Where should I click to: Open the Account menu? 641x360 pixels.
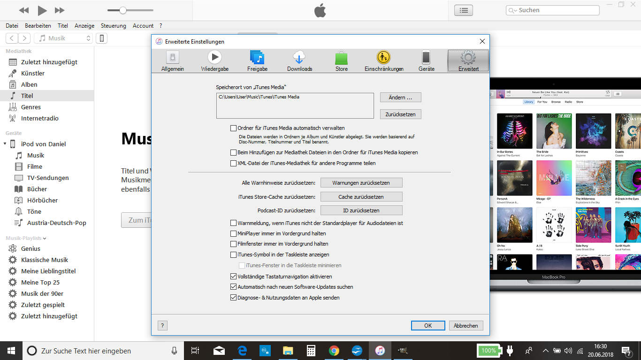click(143, 26)
